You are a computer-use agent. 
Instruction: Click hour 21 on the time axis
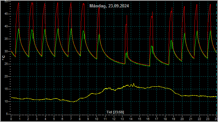coord(191,119)
